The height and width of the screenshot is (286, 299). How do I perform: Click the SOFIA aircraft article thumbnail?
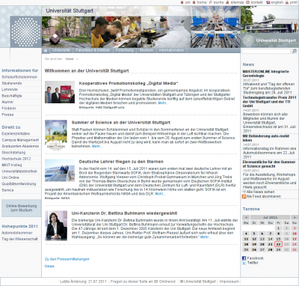(60, 171)
